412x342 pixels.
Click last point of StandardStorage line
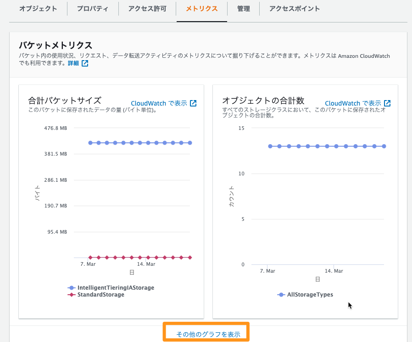(190, 258)
